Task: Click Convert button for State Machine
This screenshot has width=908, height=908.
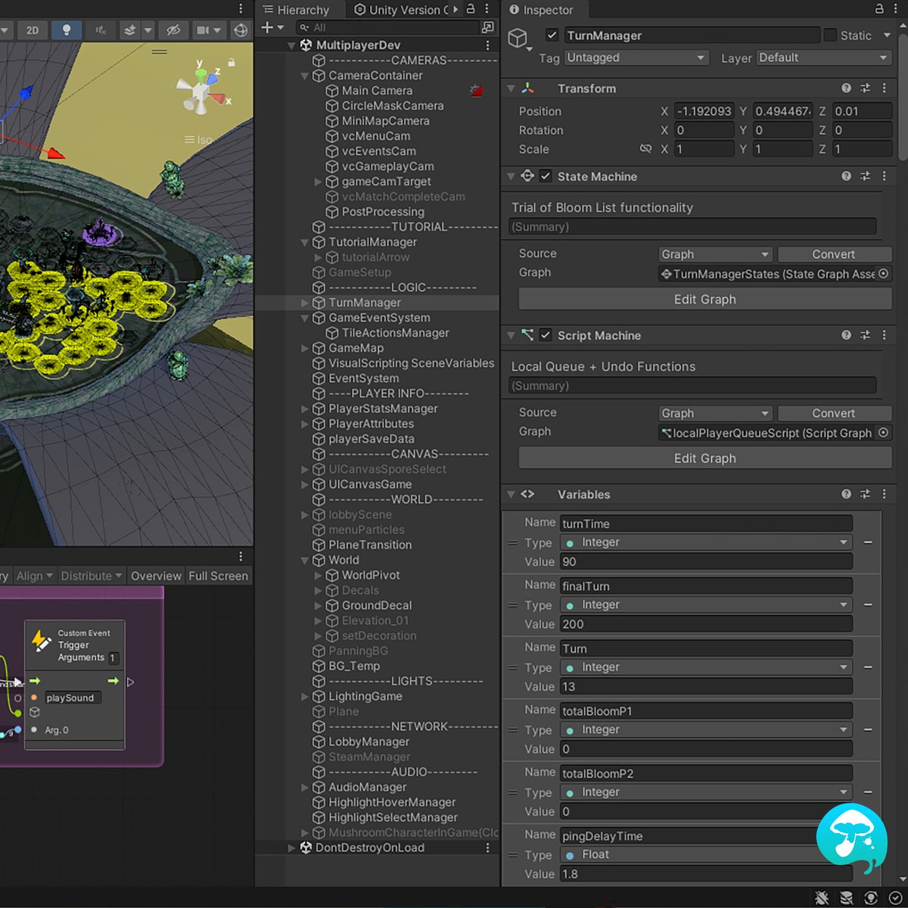Action: pyautogui.click(x=834, y=254)
